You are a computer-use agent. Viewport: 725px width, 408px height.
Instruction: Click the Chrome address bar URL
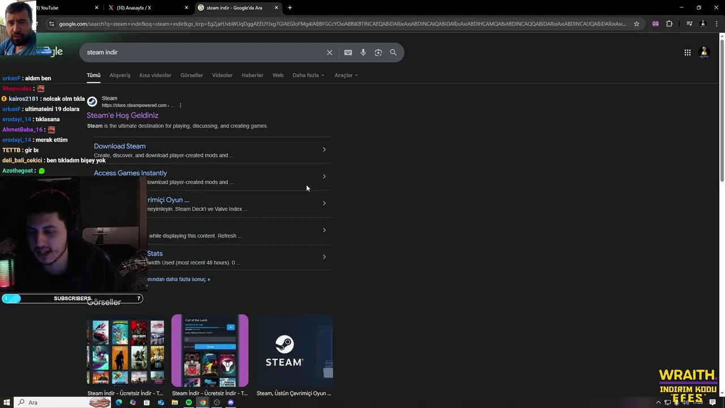(x=343, y=24)
